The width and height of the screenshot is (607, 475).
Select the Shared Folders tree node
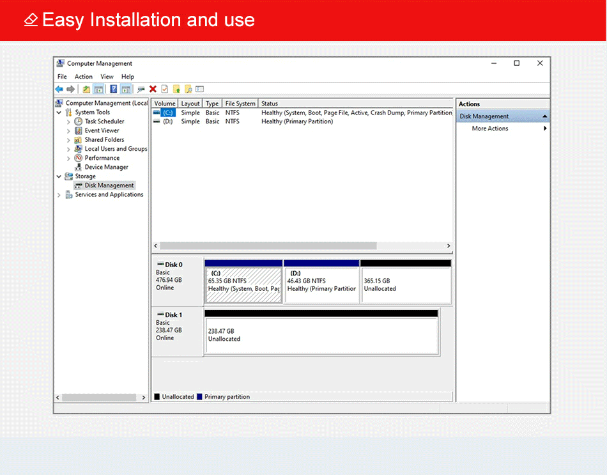(x=104, y=139)
